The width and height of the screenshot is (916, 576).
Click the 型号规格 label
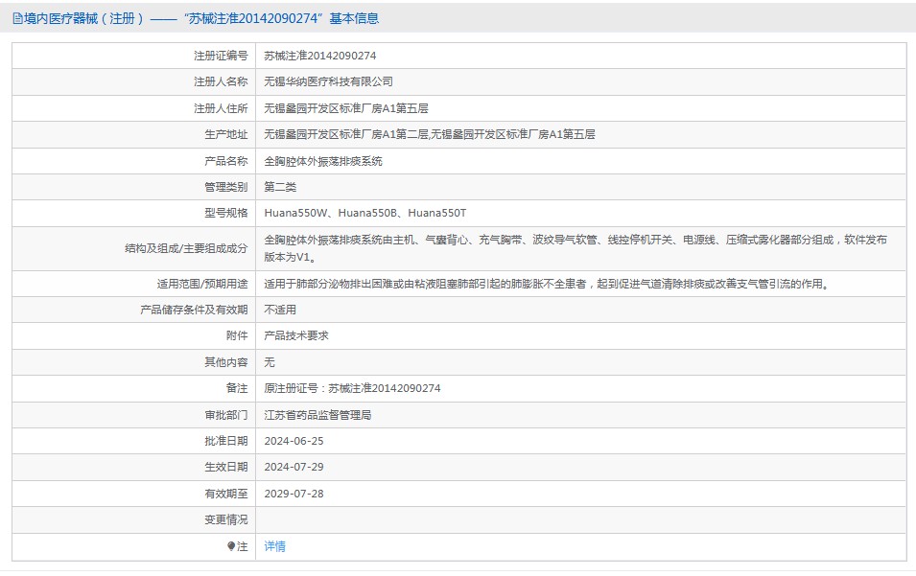tap(226, 213)
